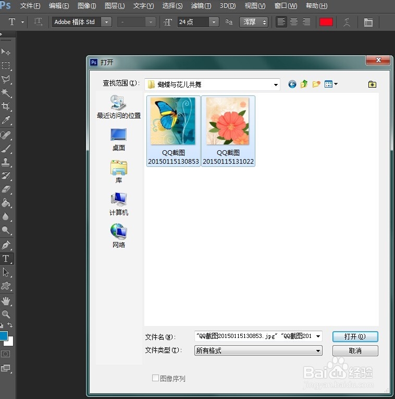Center the text
This screenshot has width=395, height=399.
(x=294, y=22)
